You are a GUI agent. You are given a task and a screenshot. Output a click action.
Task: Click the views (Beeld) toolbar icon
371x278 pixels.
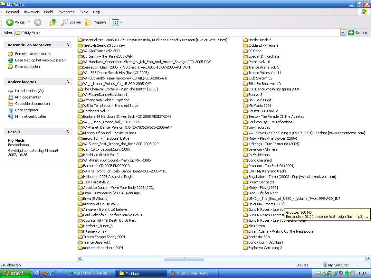point(115,23)
